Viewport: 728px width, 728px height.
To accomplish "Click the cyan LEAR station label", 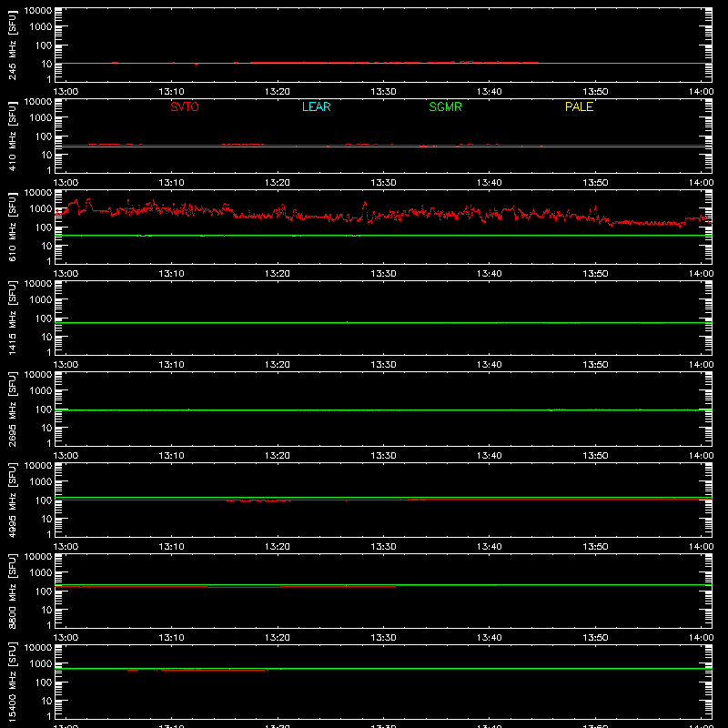I will 316,106.
